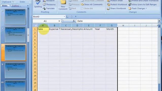Open the Thesaurus
This screenshot has width=162, height=91.
pos(49,5)
